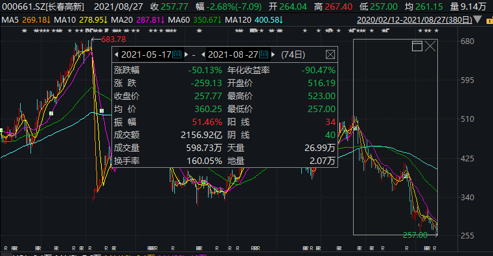Open the calendar picker for end date 2021-08-27

pos(264,54)
